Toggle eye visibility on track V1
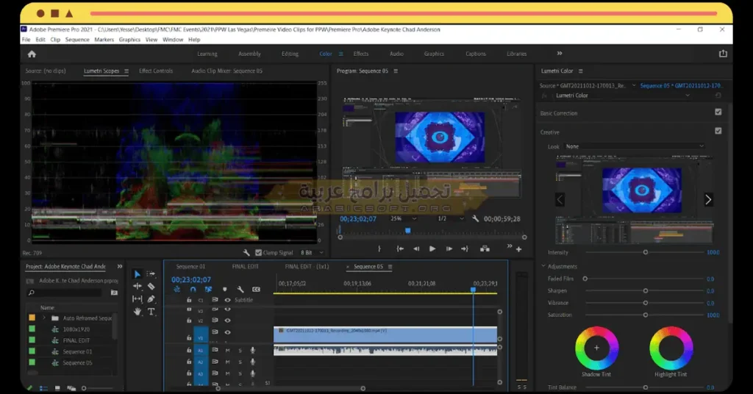The image size is (753, 394). (228, 332)
